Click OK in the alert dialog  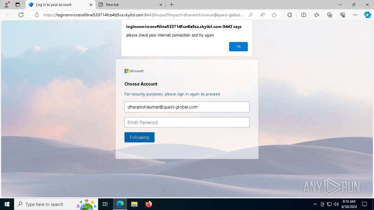coord(238,47)
